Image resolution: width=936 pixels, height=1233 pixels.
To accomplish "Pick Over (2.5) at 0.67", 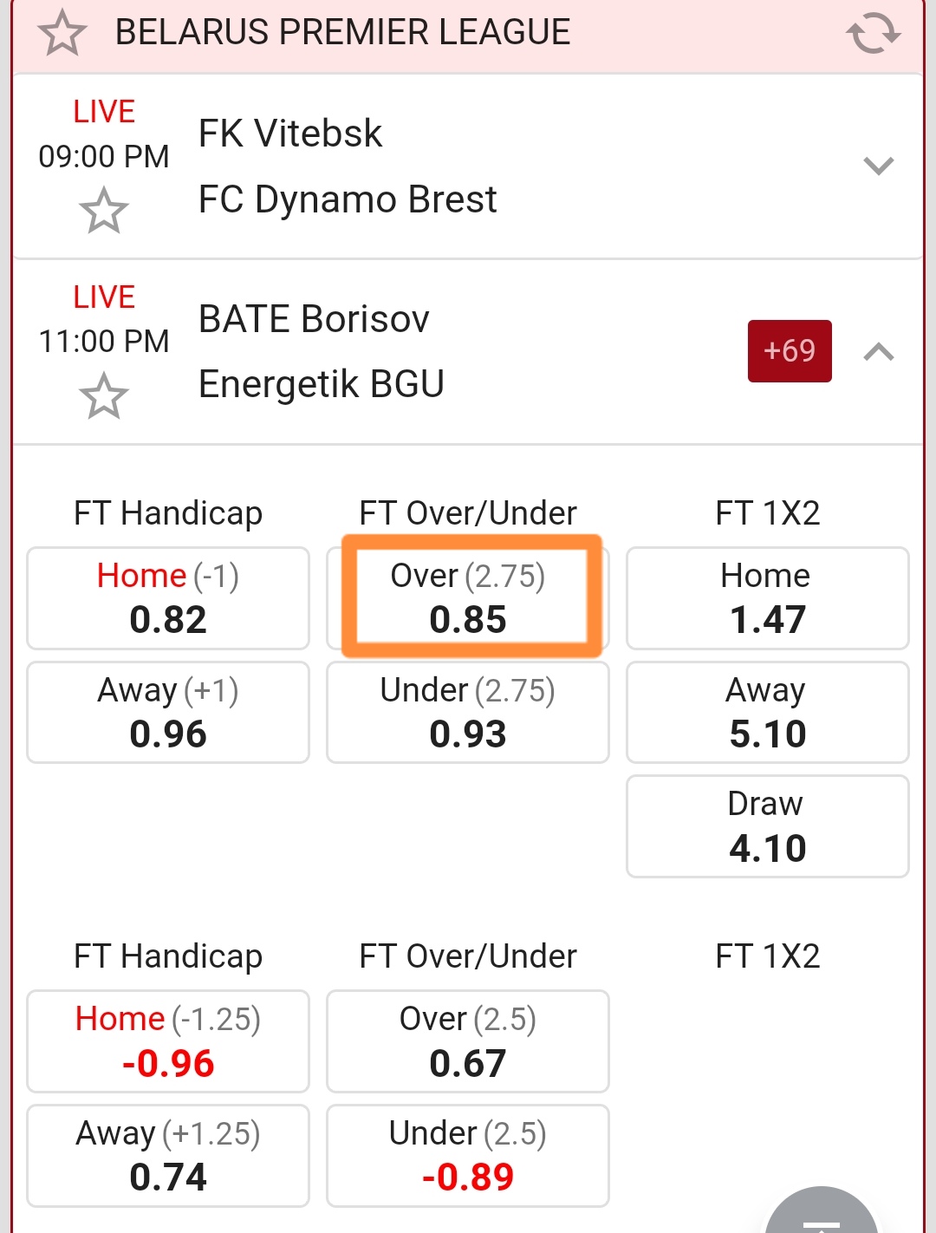I will [x=468, y=1041].
